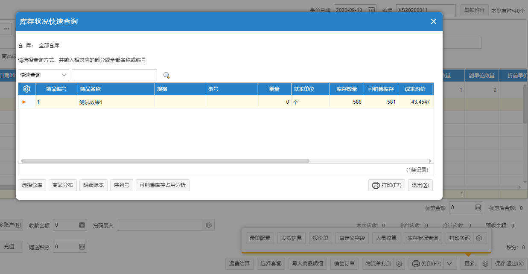This screenshot has width=528, height=274.
Task: Open 自定义字段 in the 更多 menu
Action: (x=352, y=238)
